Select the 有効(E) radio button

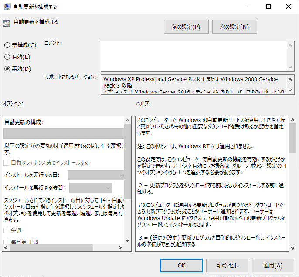[x=7, y=57]
